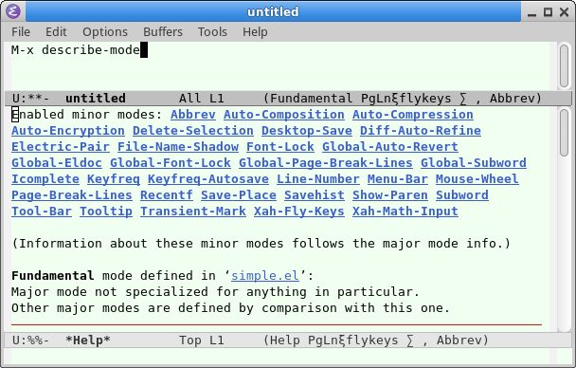
Task: Click the Line-Number link
Action: pyautogui.click(x=318, y=179)
